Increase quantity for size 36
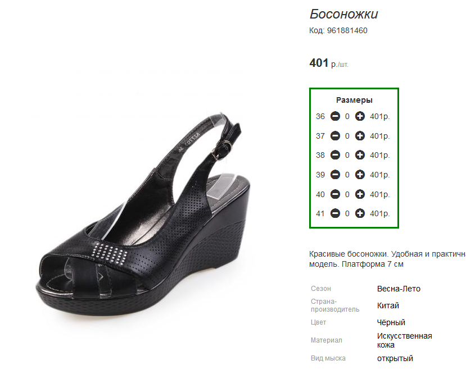 (x=360, y=116)
